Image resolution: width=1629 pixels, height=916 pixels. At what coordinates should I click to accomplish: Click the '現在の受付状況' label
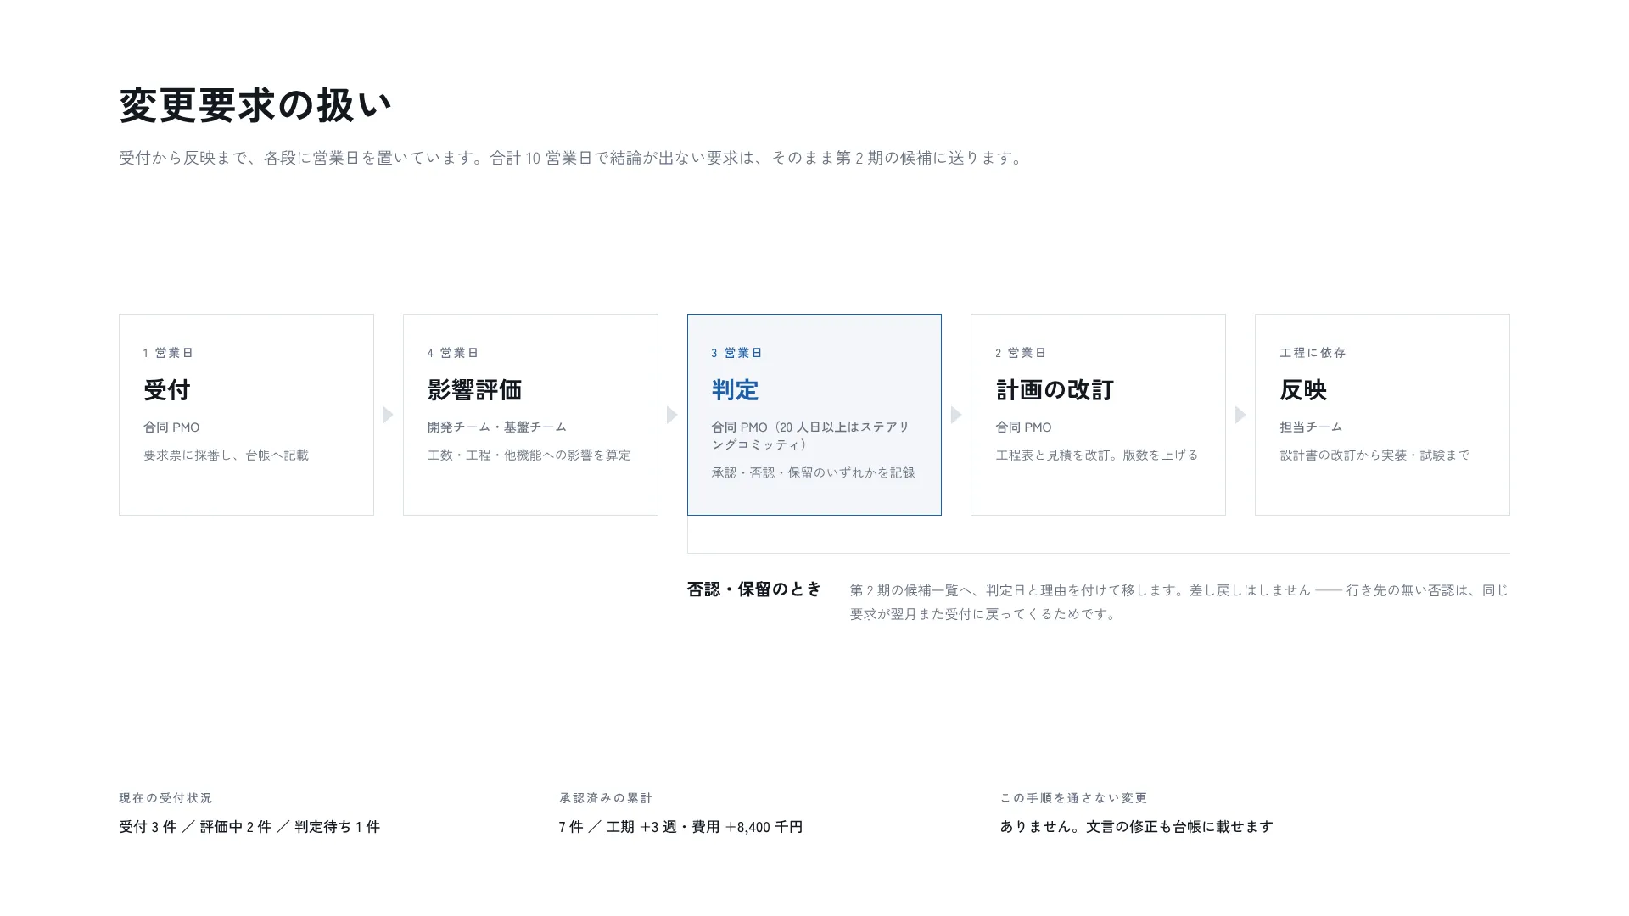(x=165, y=798)
